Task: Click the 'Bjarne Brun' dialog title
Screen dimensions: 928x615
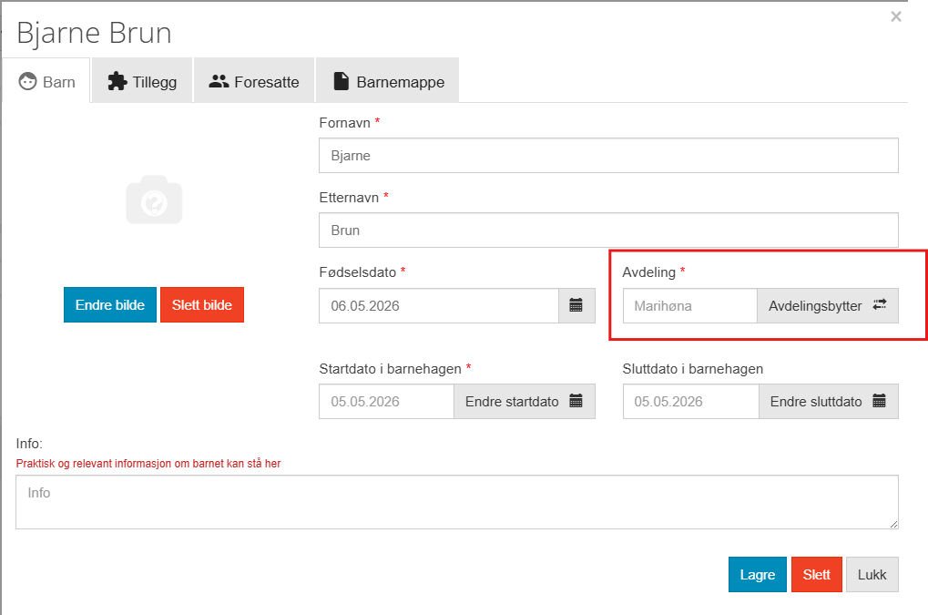Action: (x=94, y=33)
